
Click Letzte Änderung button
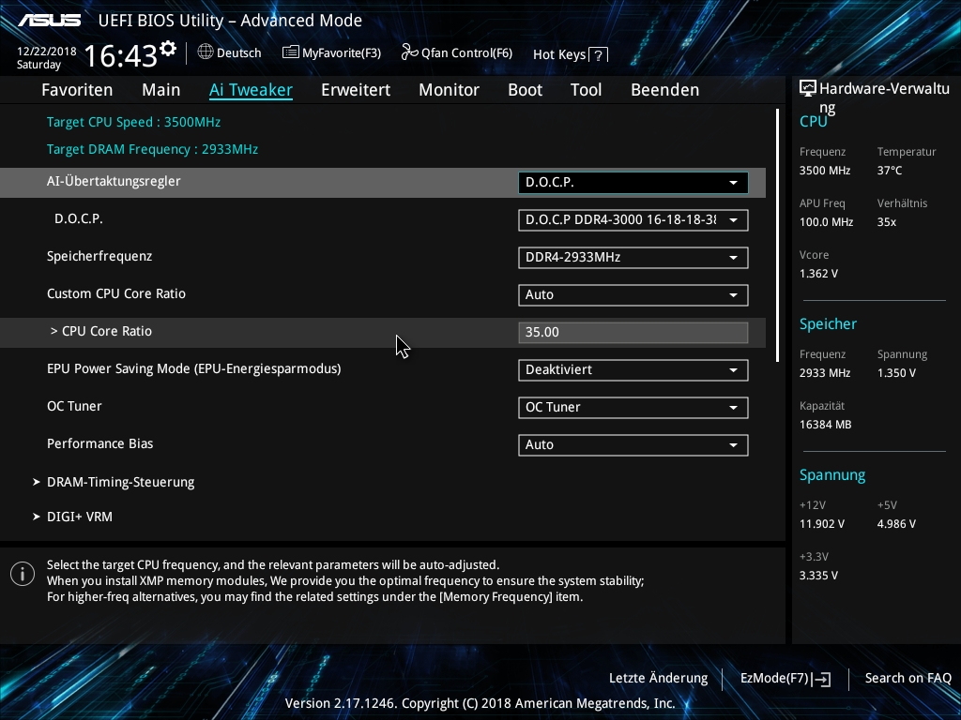658,679
